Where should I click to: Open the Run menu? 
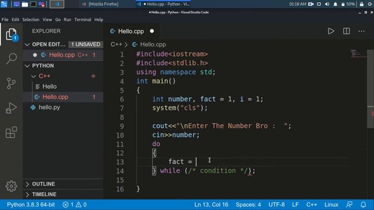point(67,19)
